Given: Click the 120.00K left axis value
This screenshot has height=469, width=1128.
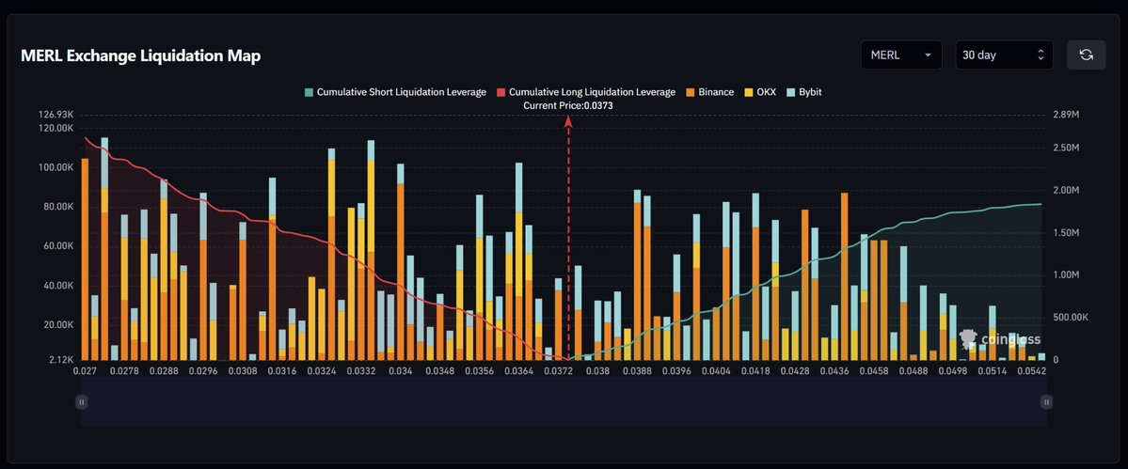Looking at the screenshot, I should click(57, 128).
